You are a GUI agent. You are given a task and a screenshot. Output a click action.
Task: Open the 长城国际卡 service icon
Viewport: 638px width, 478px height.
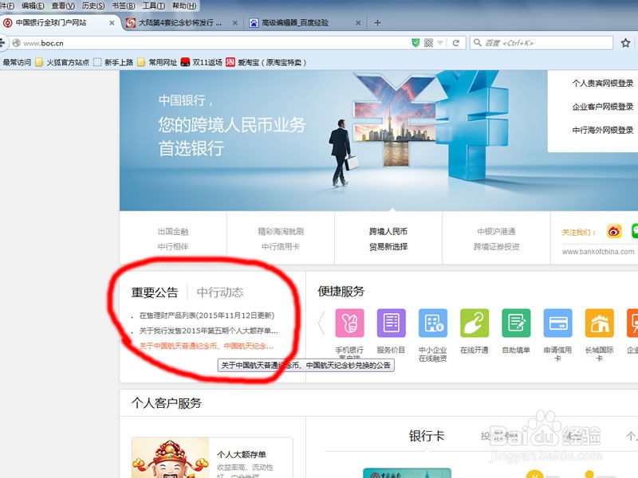600,323
